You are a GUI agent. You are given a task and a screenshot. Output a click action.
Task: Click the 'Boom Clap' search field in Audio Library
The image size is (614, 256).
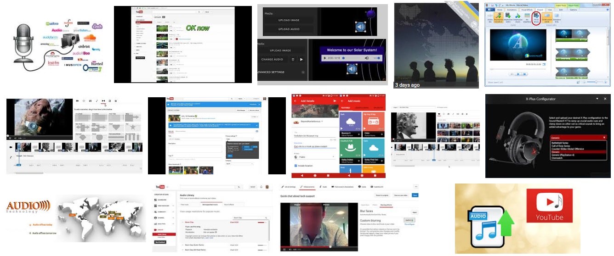250,218
